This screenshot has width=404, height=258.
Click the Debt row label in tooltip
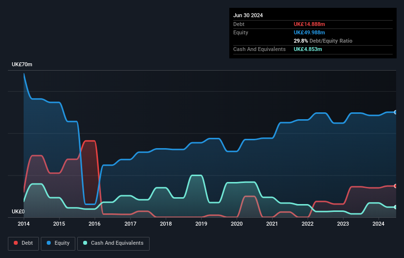239,24
